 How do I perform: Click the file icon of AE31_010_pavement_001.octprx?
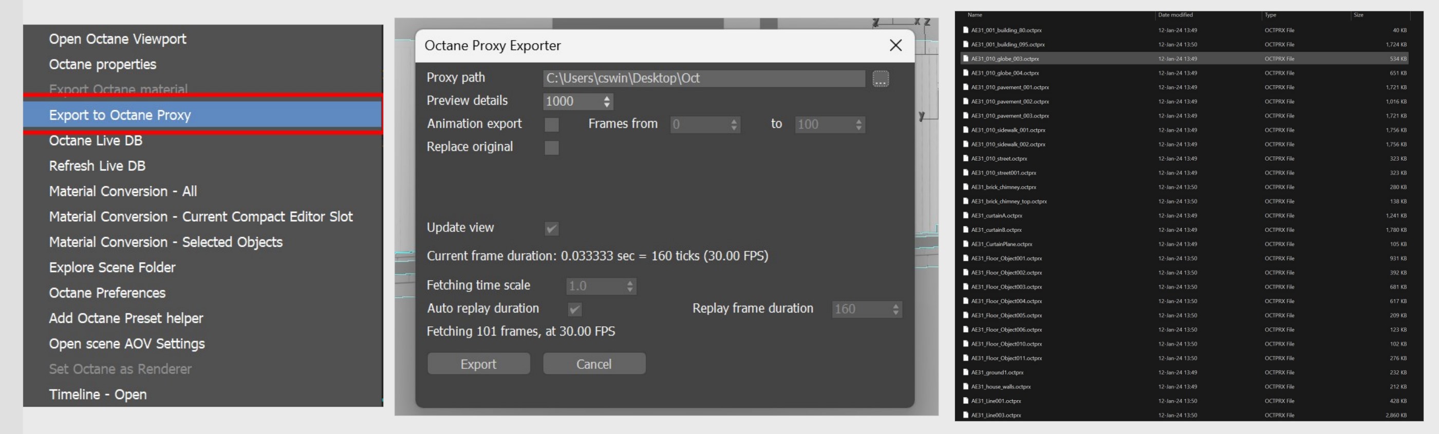pyautogui.click(x=966, y=87)
